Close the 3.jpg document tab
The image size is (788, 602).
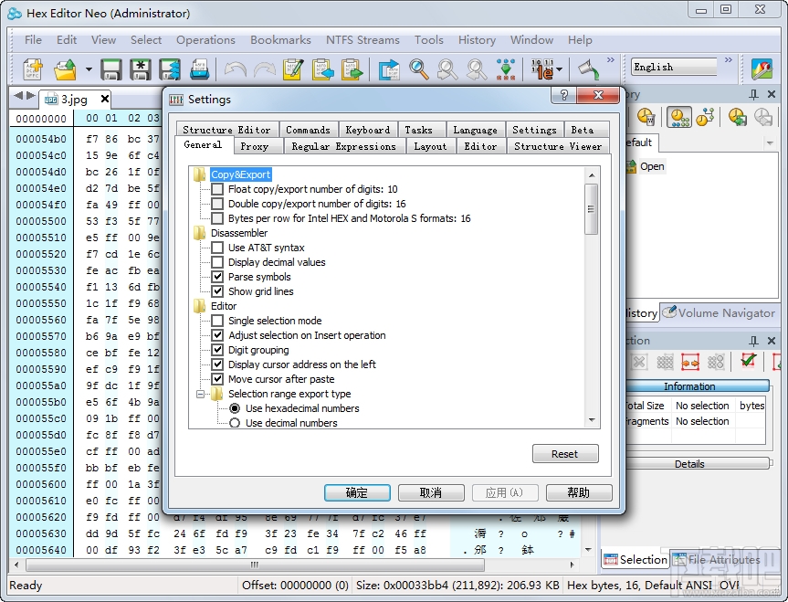(x=104, y=99)
